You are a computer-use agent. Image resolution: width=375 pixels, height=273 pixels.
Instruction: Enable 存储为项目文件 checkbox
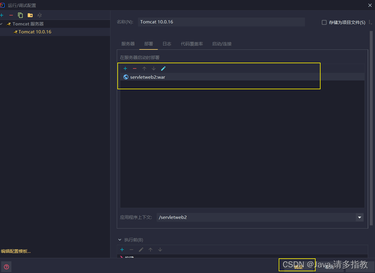click(324, 23)
